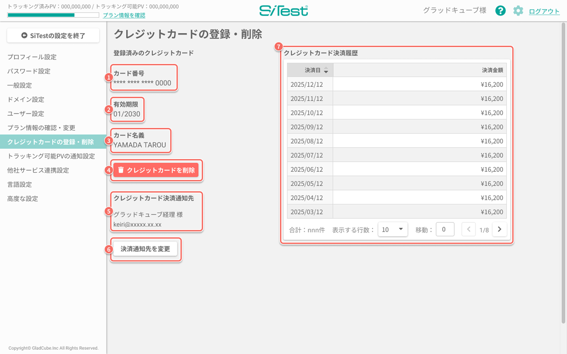Click the SiTest logo
Screen dimensions: 567x354
point(284,11)
